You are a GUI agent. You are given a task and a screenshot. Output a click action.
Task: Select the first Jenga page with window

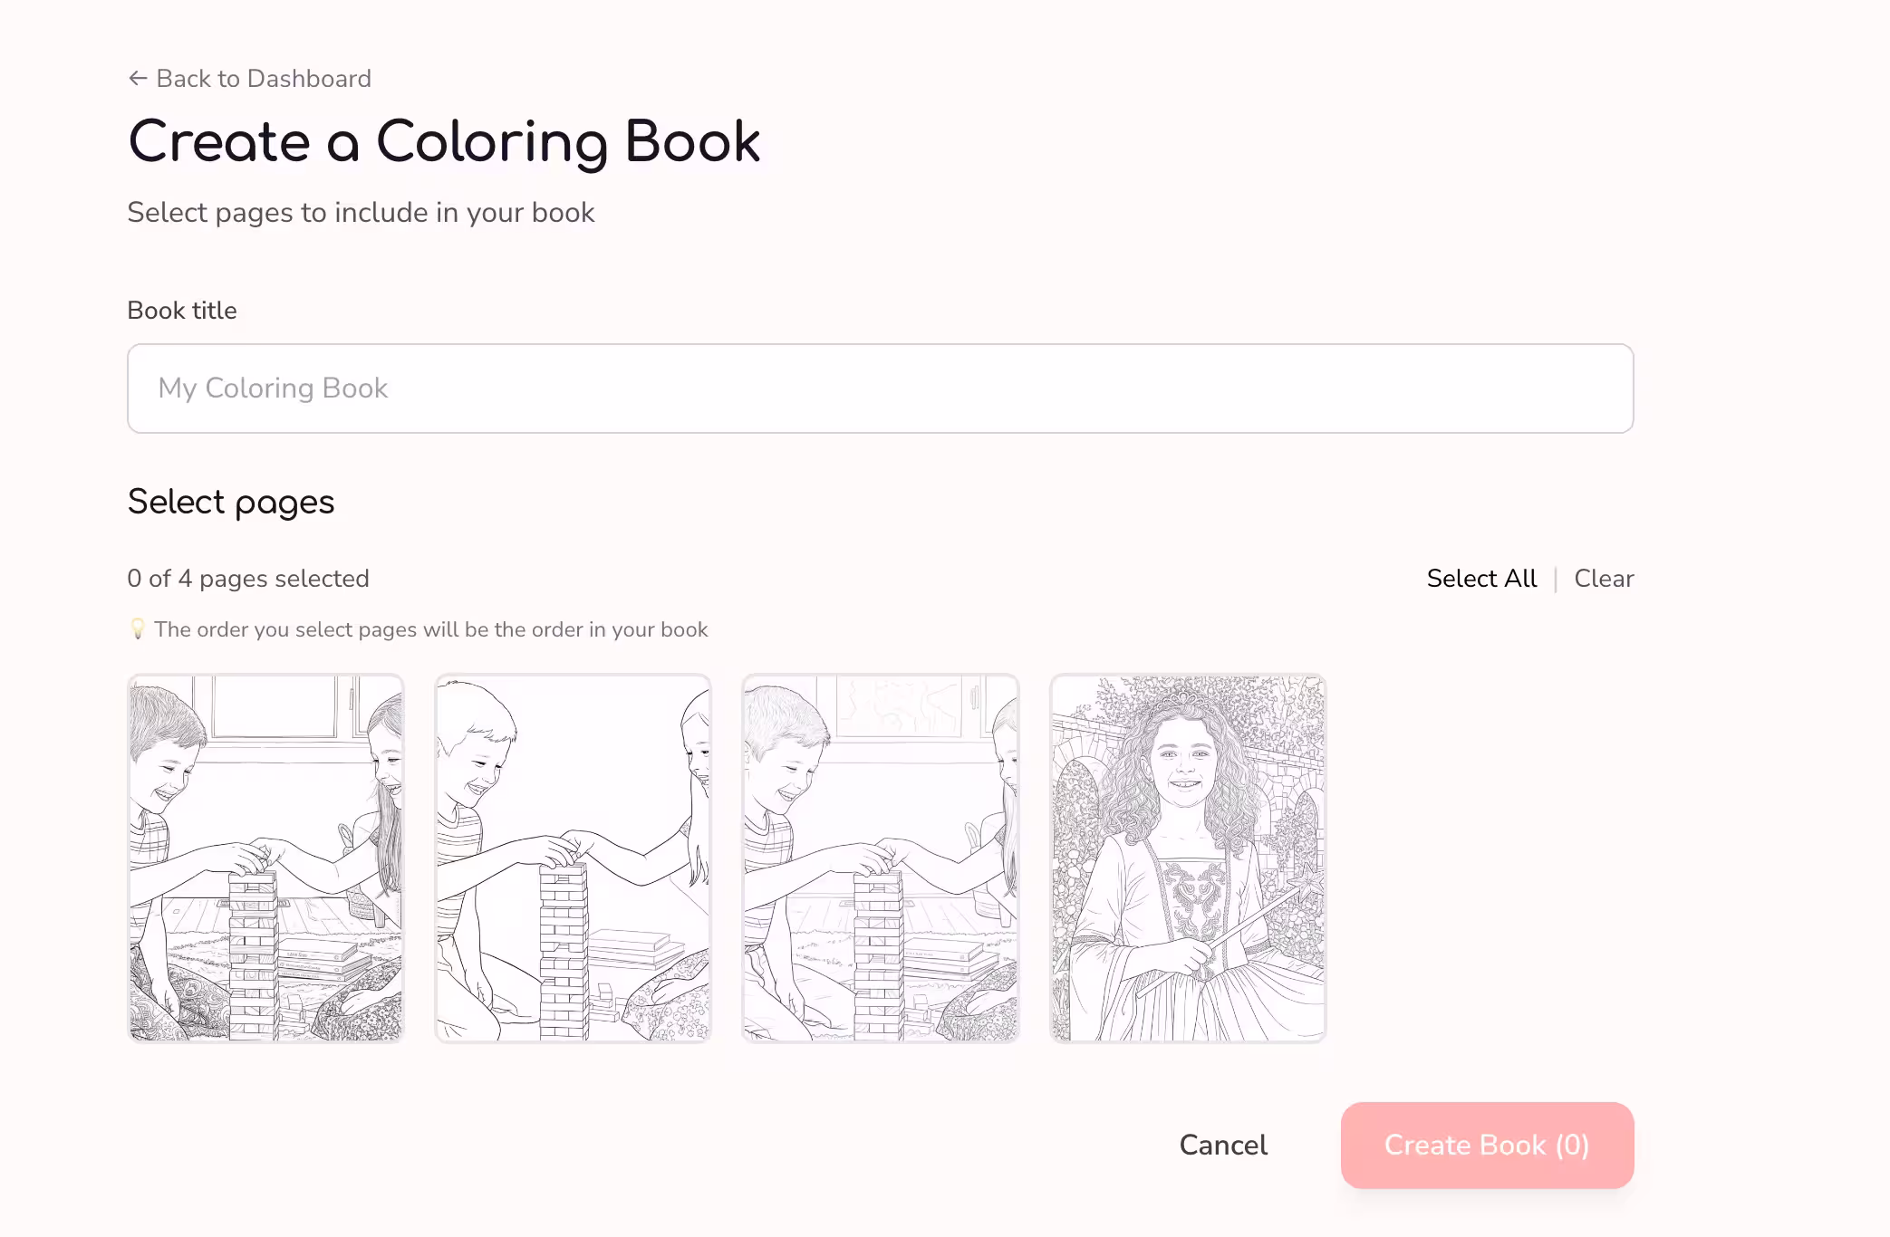[x=265, y=858]
